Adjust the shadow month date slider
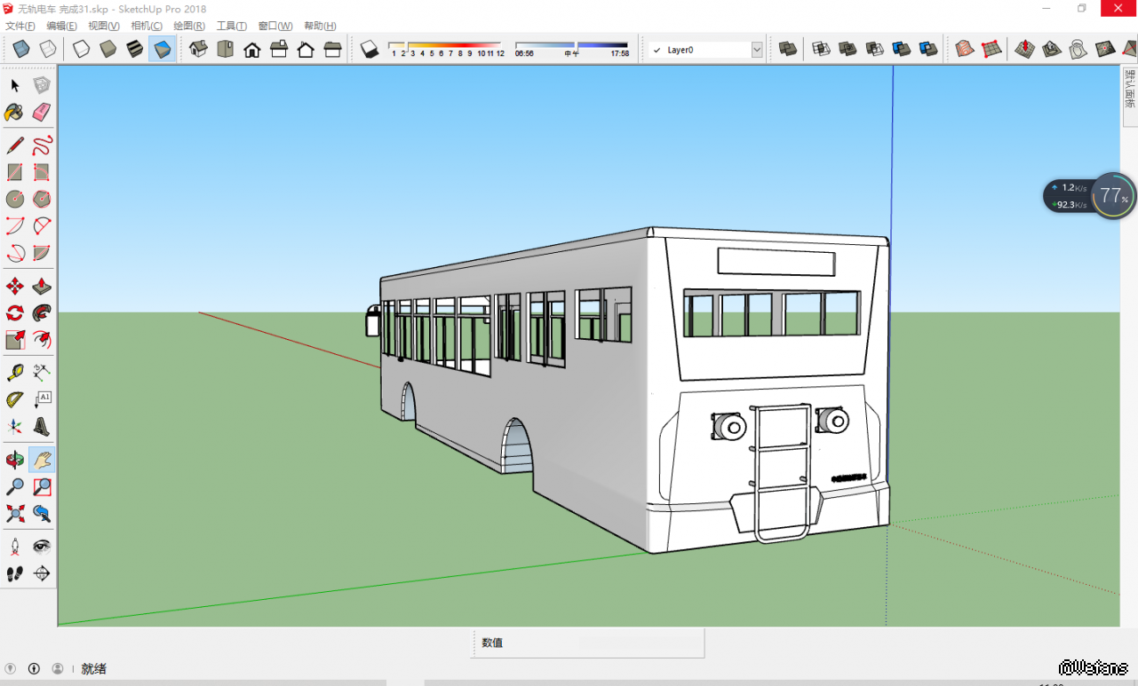This screenshot has width=1138, height=686. point(444,44)
